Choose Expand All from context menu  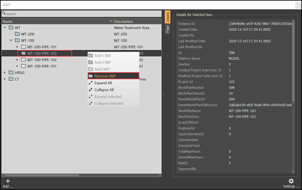click(113, 83)
